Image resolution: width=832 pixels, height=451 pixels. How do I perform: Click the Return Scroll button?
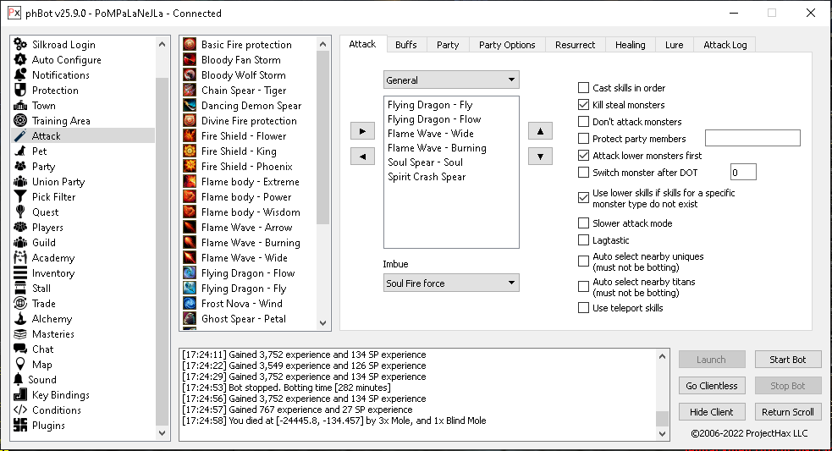pyautogui.click(x=787, y=412)
